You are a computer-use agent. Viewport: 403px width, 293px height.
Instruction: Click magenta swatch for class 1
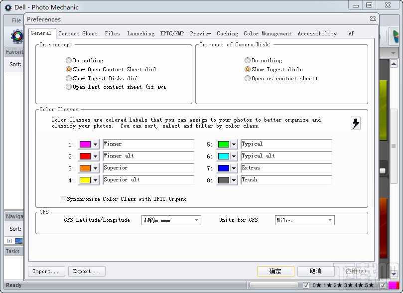point(85,144)
